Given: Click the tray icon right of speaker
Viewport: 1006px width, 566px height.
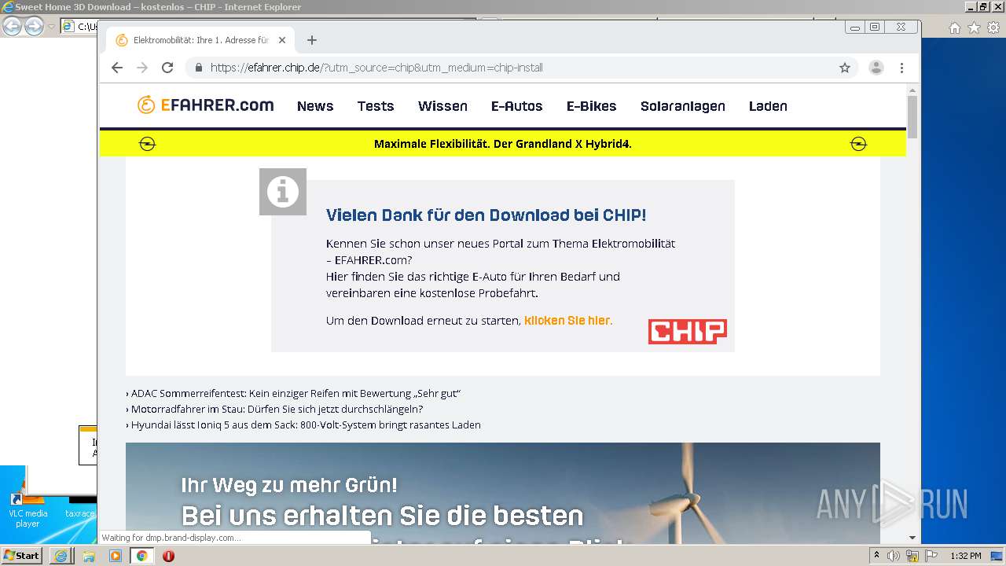Looking at the screenshot, I should pos(912,556).
